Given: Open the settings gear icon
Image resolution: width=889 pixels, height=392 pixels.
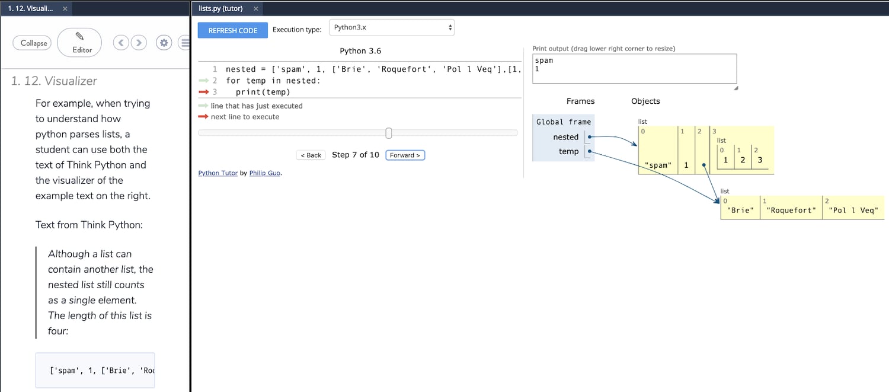Looking at the screenshot, I should pyautogui.click(x=164, y=42).
